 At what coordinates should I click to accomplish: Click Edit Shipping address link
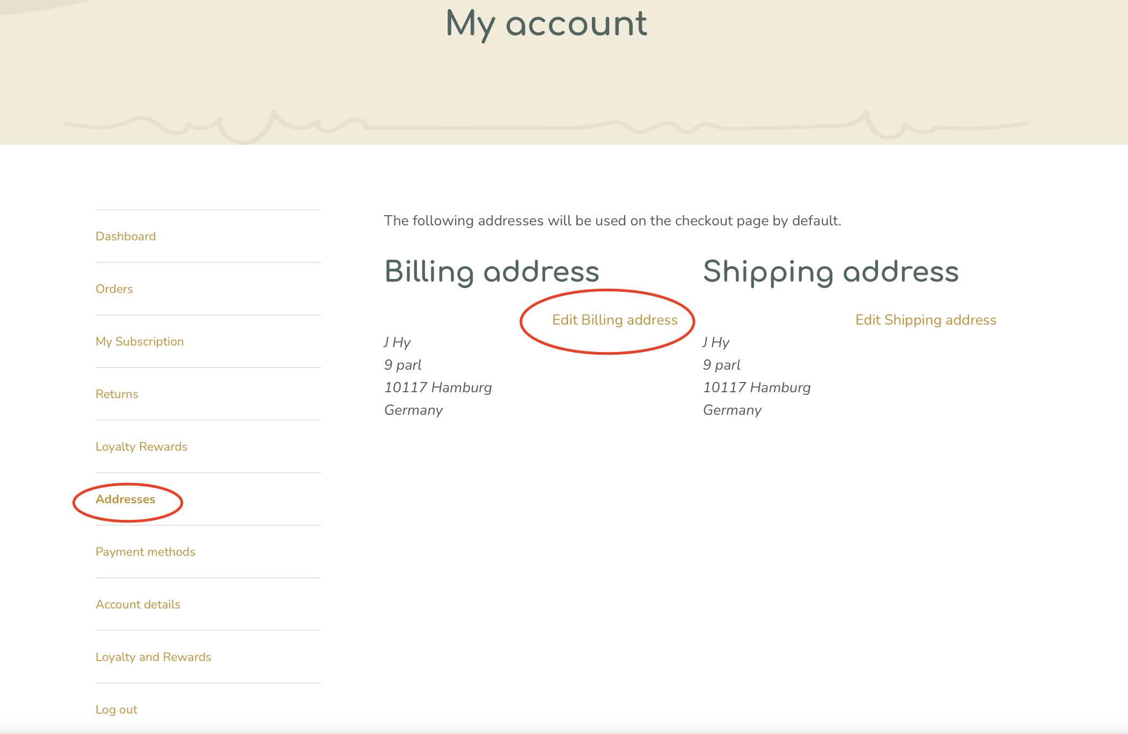click(x=925, y=320)
